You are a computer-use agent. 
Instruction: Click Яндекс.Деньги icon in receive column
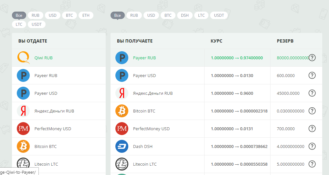(122, 93)
